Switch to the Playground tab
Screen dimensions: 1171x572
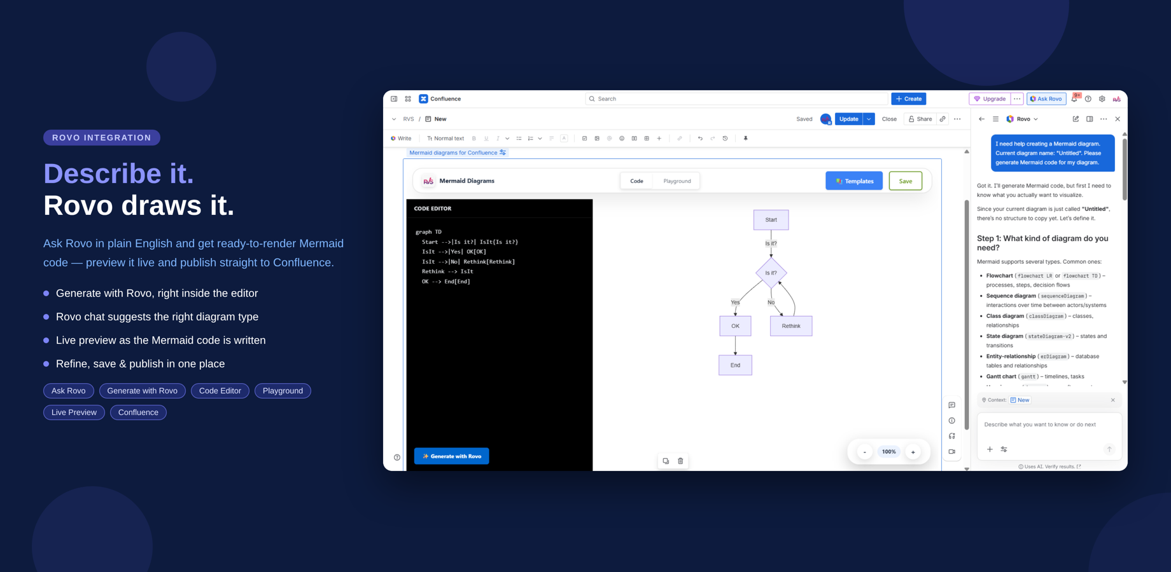coord(677,181)
